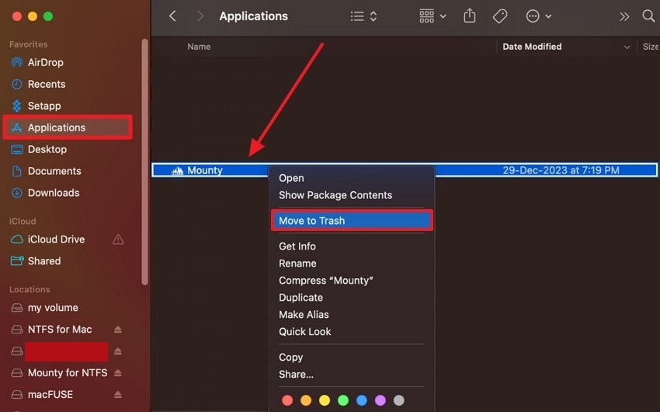Click the AirDrop sidebar icon

[17, 62]
